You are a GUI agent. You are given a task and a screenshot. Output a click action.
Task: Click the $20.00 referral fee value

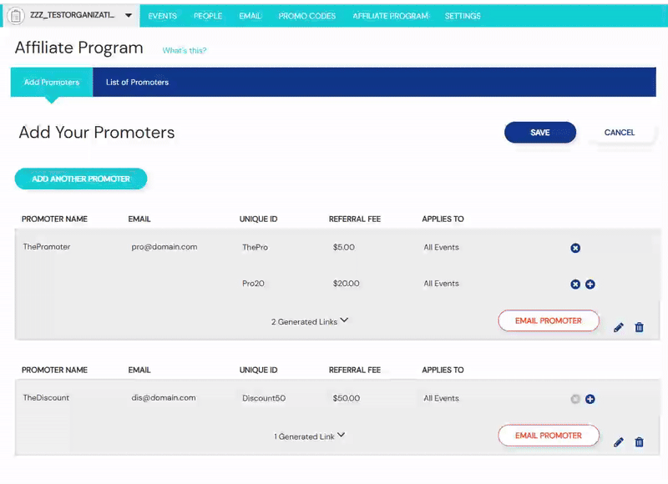(347, 284)
